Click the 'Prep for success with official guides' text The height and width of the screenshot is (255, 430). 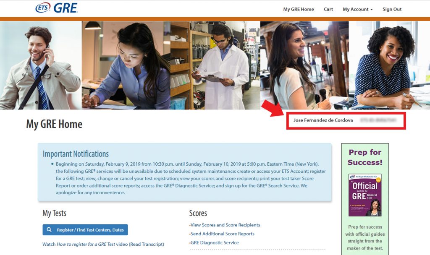click(365, 237)
